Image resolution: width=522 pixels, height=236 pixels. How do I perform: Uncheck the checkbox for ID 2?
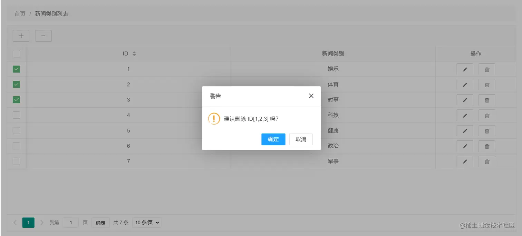click(16, 84)
